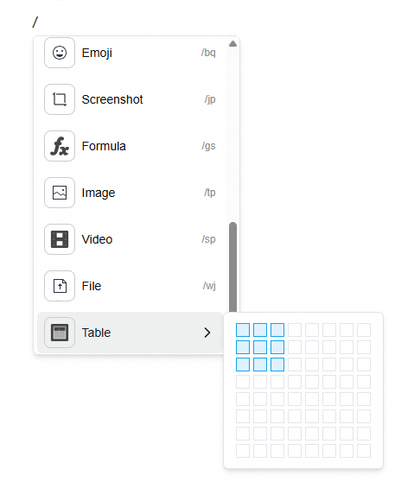This screenshot has height=501, width=414.
Task: Expand the Table submenu chevron
Action: (207, 333)
